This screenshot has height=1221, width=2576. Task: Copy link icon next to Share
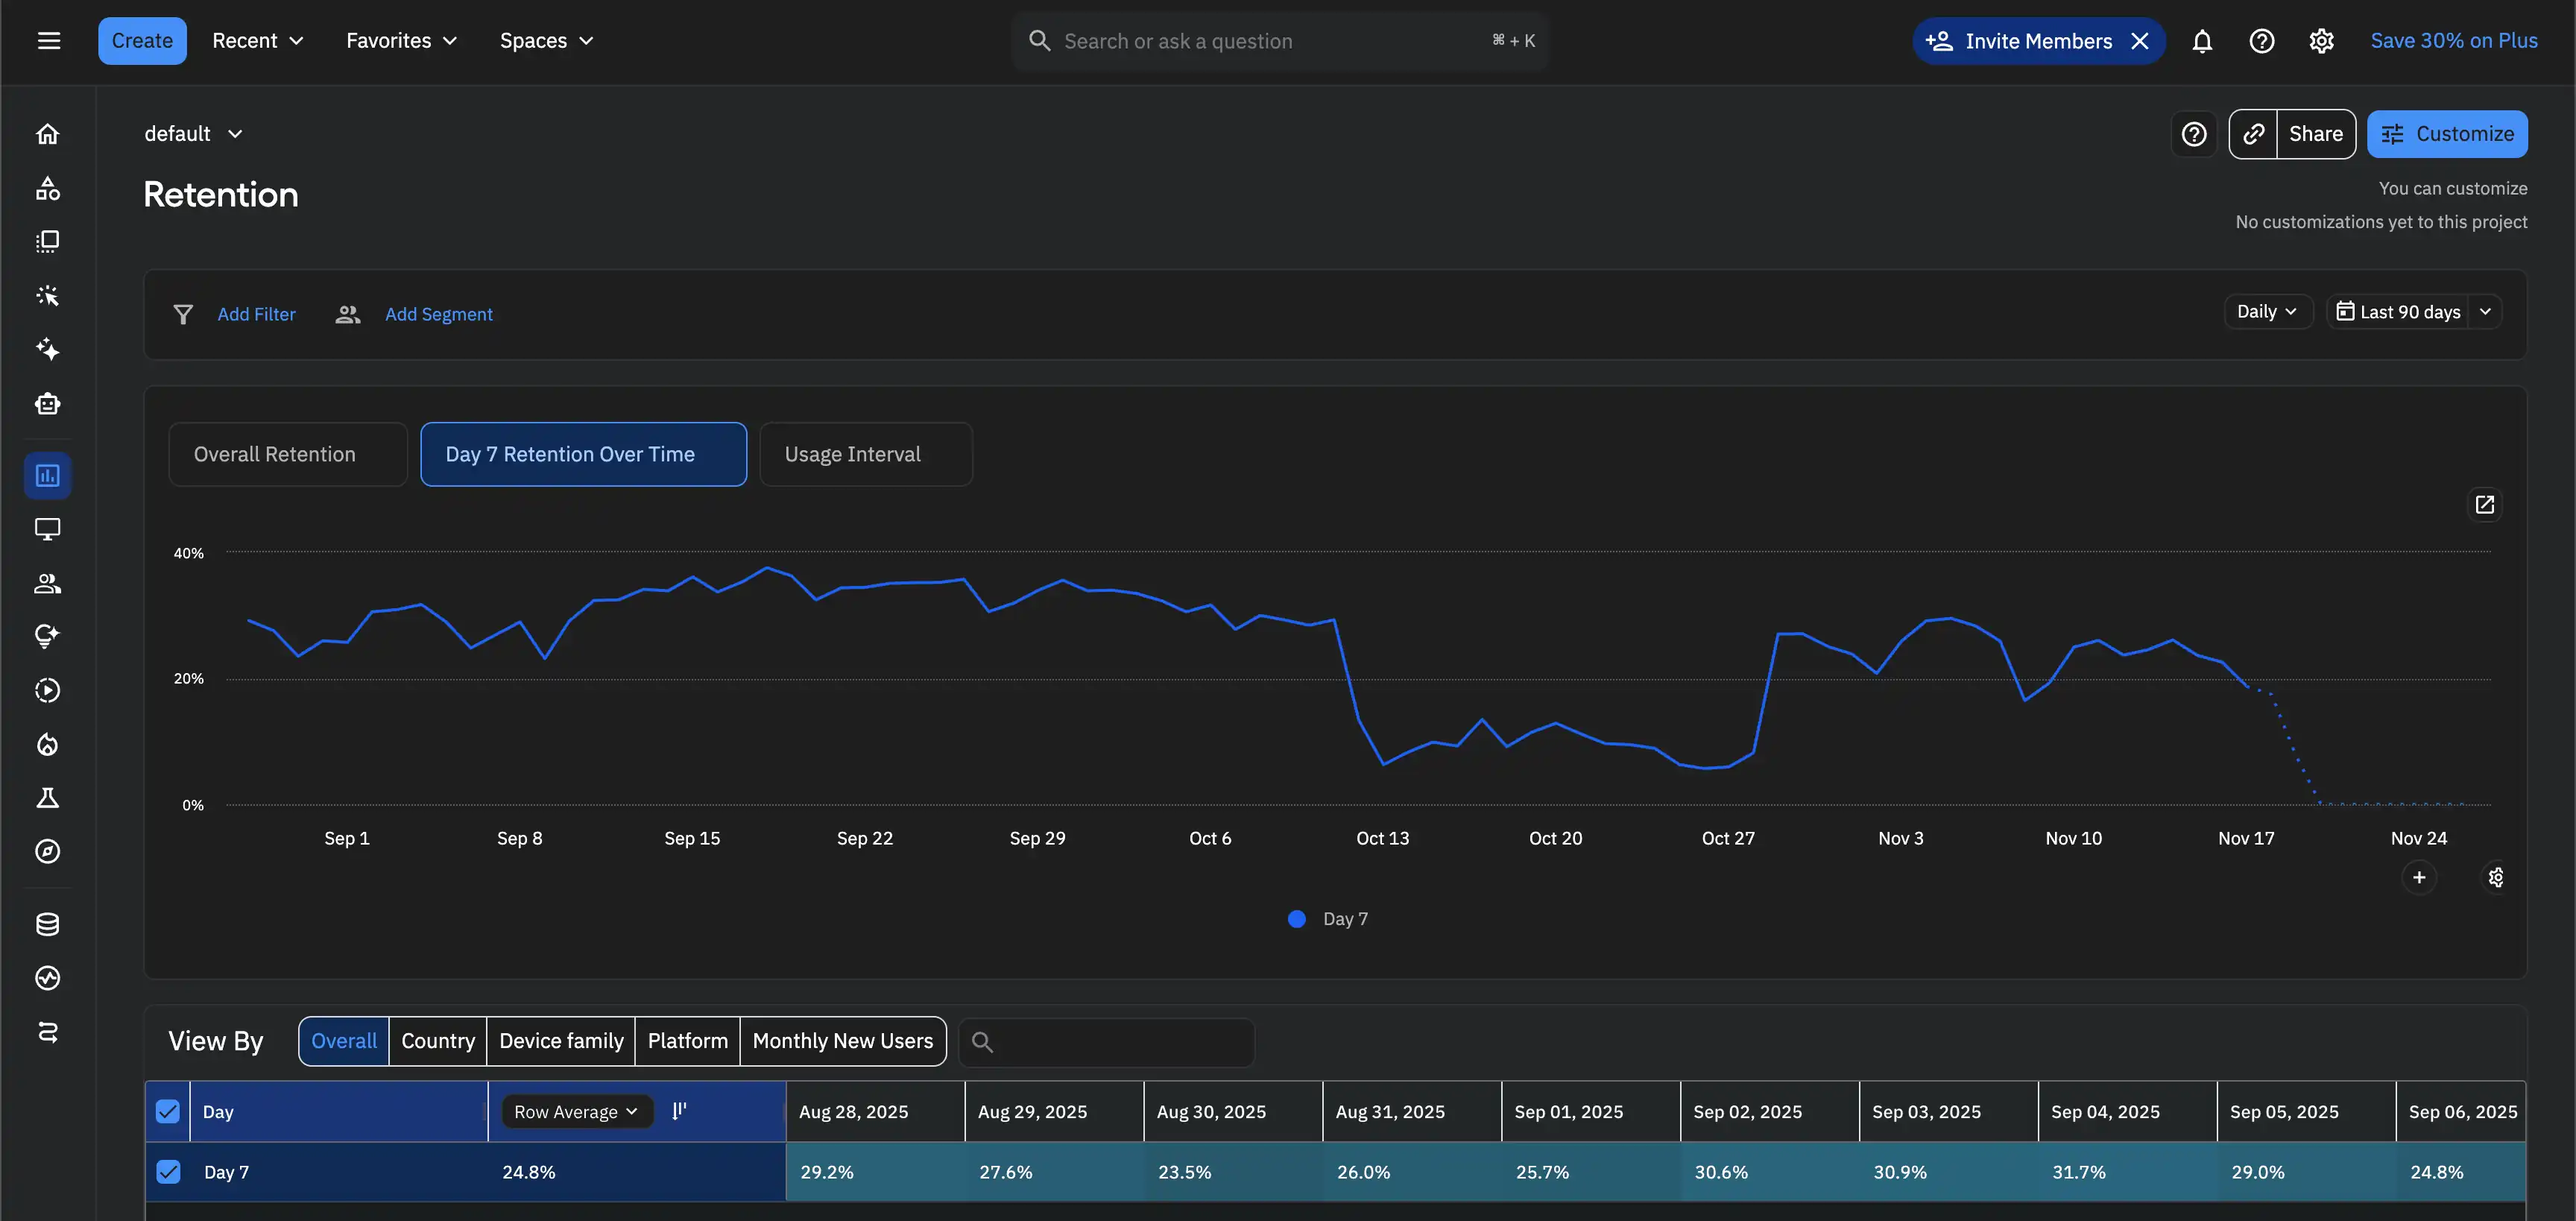point(2253,134)
